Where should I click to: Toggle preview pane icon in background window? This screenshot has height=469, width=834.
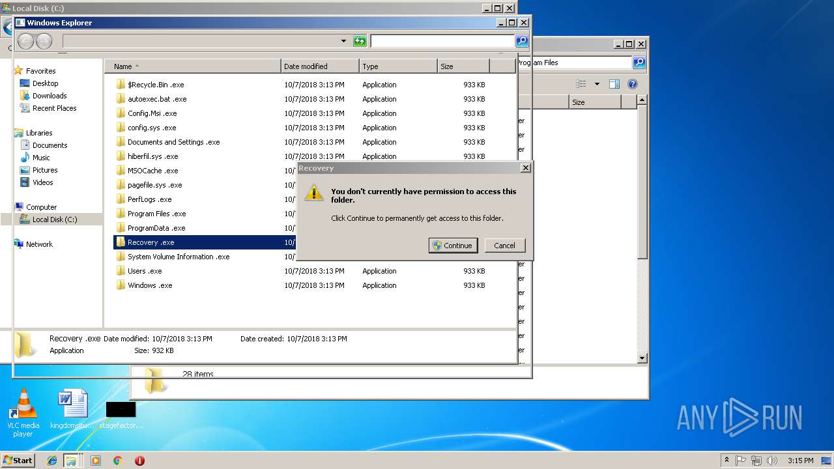point(614,84)
